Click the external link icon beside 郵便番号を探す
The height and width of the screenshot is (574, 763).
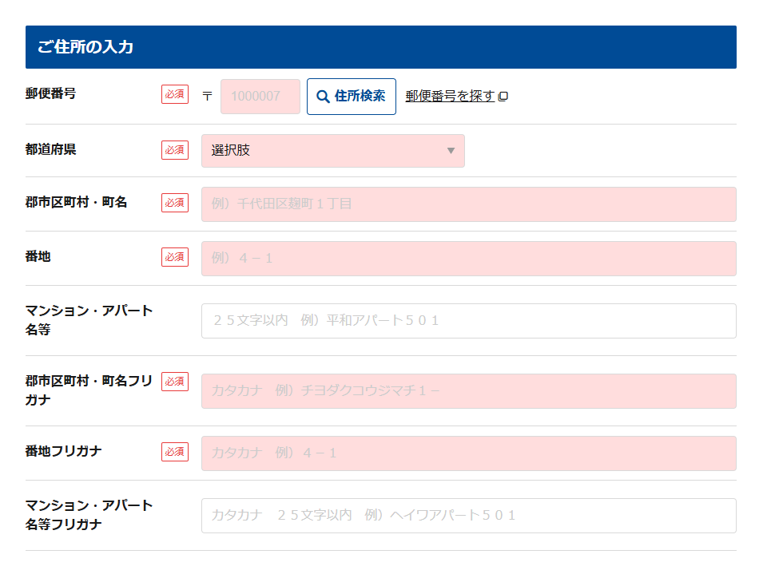[503, 97]
